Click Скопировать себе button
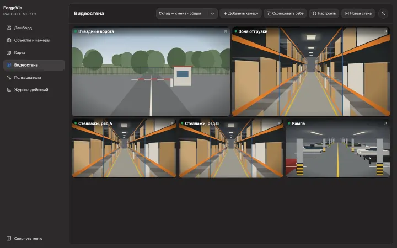397x248 pixels. [x=286, y=13]
